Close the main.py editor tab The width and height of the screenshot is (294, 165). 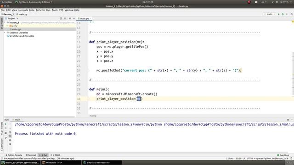90,18
